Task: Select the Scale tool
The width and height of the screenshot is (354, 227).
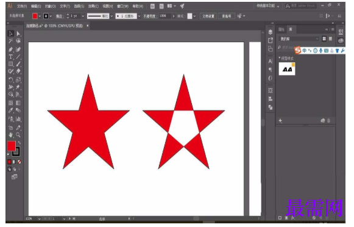Action: (18, 79)
